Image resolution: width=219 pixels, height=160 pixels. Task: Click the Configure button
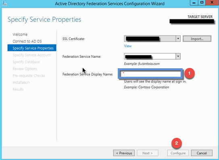(x=178, y=153)
